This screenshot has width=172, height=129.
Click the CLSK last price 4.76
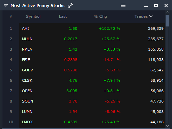point(73,80)
